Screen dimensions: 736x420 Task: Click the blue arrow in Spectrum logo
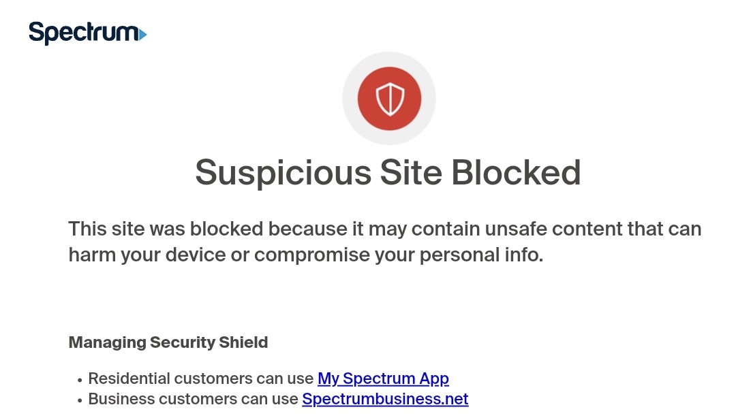click(x=142, y=33)
